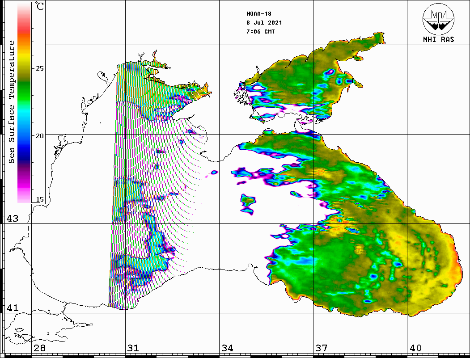
Task: Click the 'MHI RAS' label under logo
Action: point(438,39)
